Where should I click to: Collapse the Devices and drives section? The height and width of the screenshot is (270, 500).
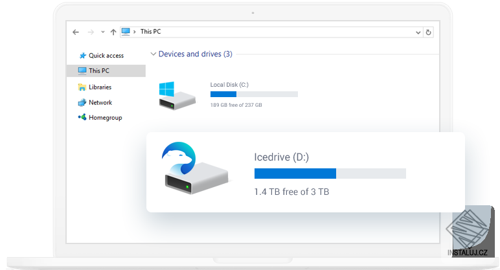point(153,54)
